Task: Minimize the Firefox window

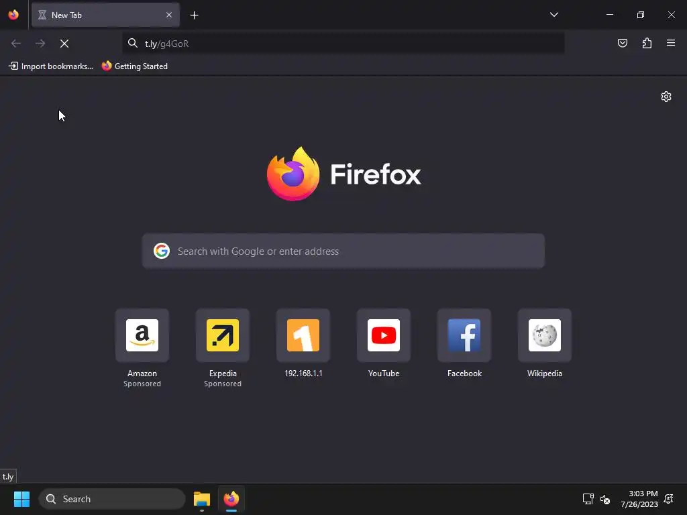Action: [609, 15]
